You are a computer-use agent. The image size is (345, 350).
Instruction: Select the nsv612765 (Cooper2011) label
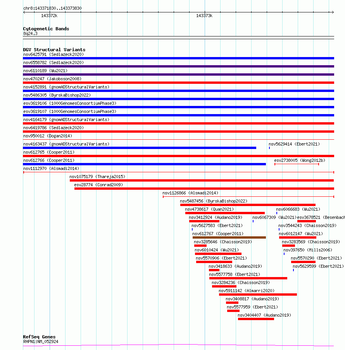(x=49, y=152)
